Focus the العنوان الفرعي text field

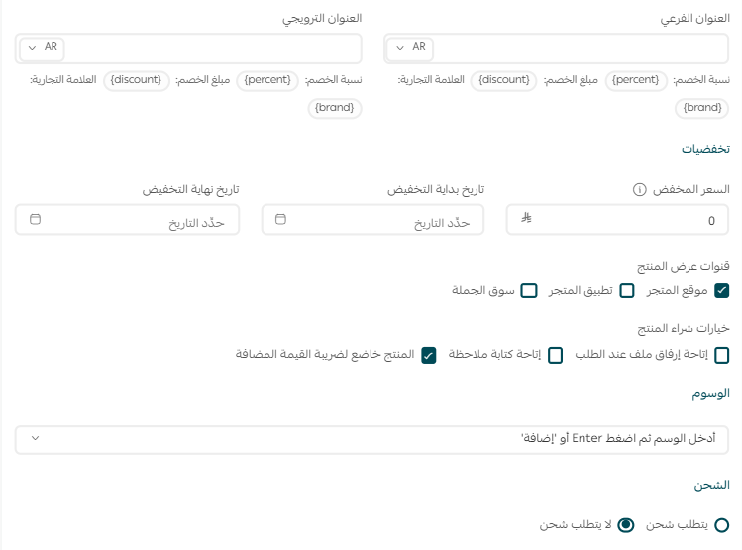coord(556,49)
